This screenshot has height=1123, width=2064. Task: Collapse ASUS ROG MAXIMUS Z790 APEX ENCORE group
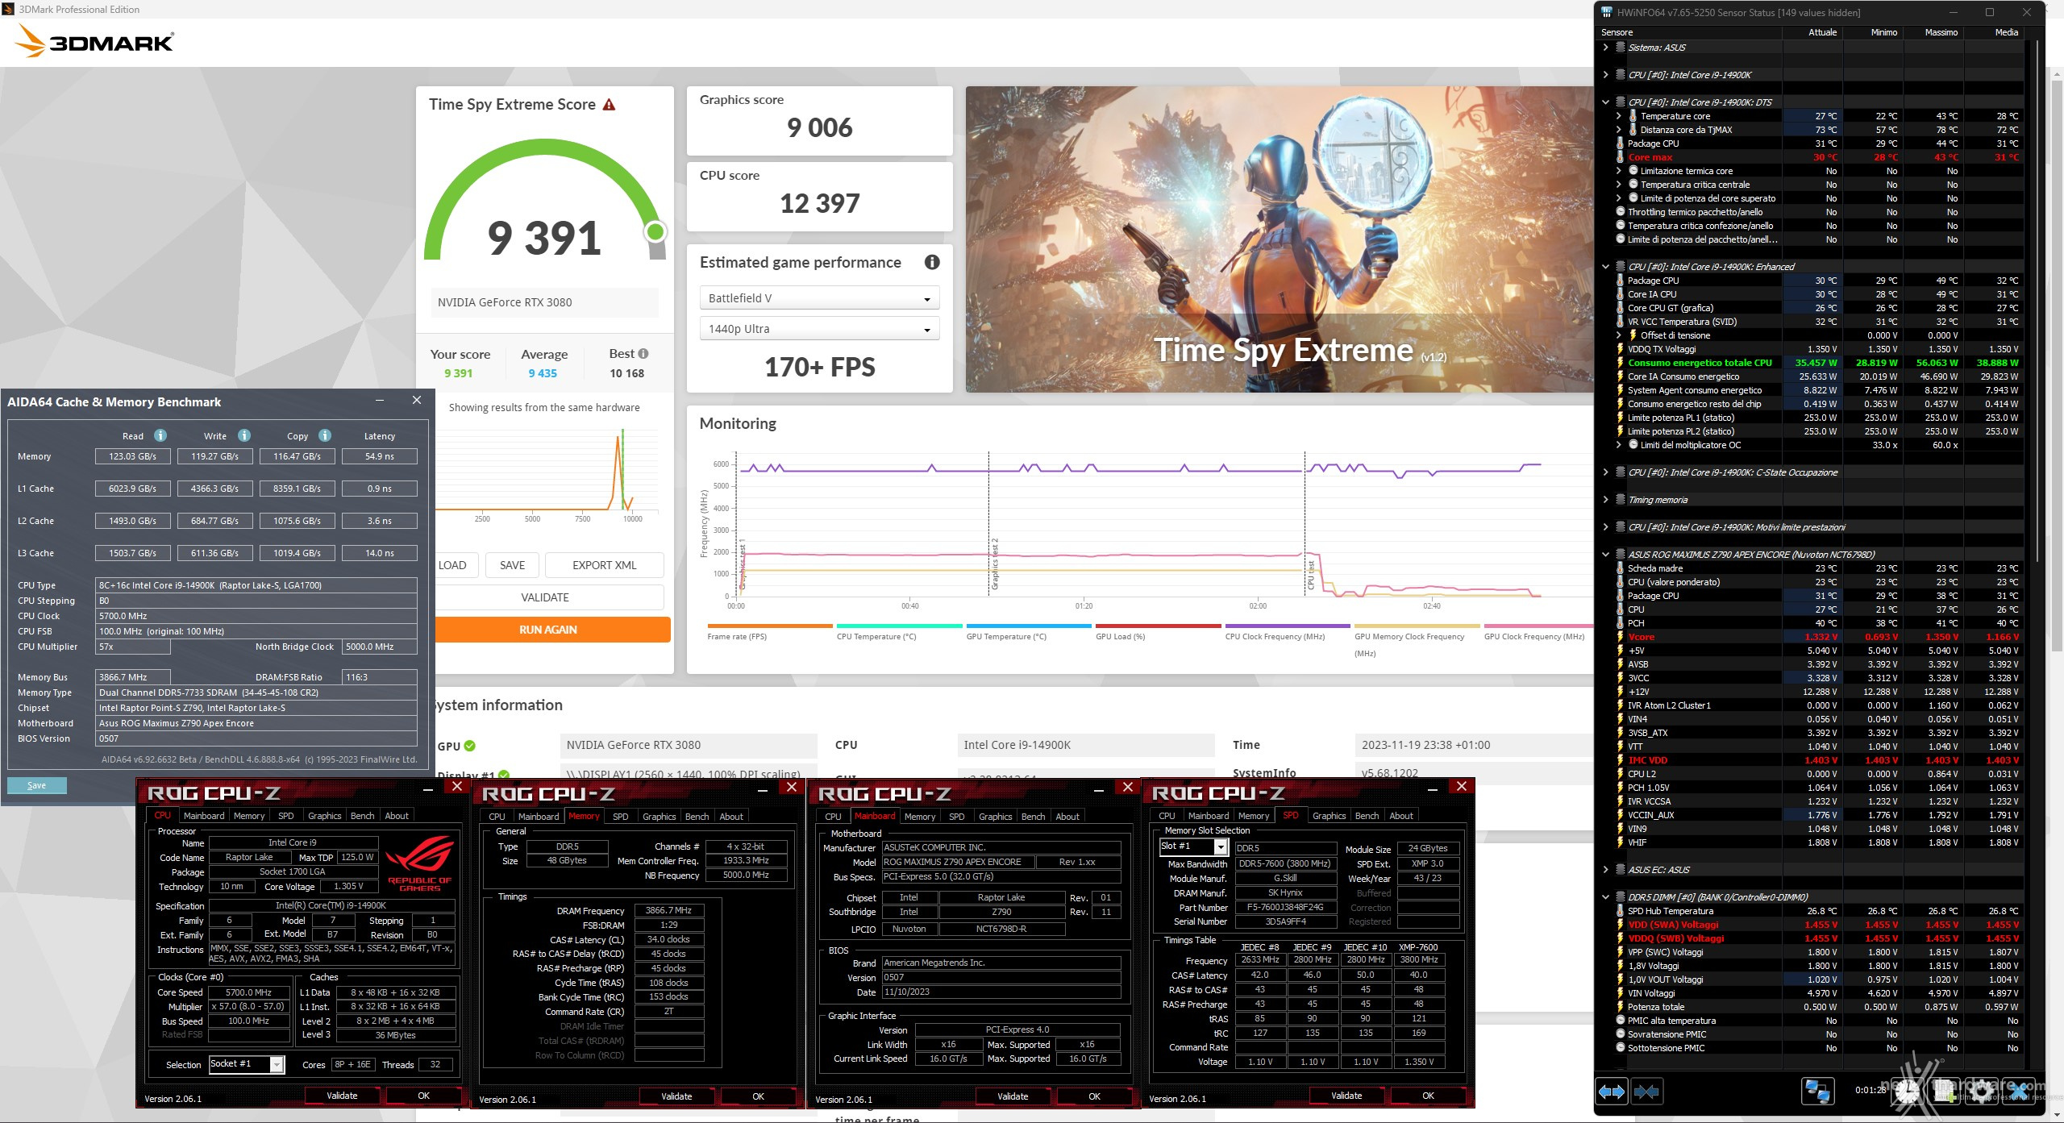click(1606, 555)
